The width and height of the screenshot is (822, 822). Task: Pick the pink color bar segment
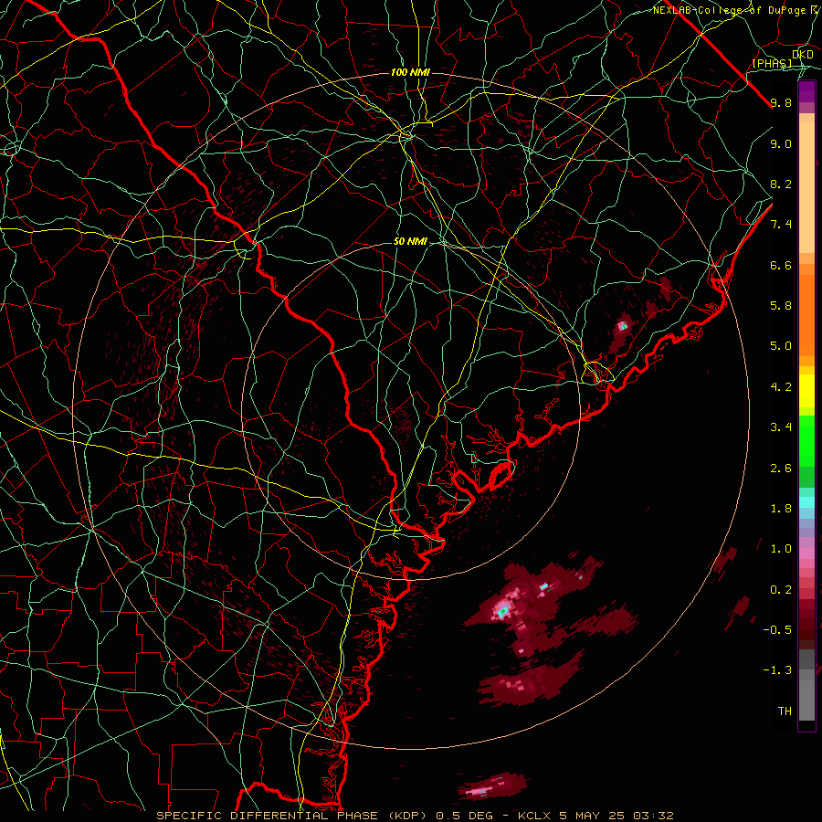coord(806,553)
